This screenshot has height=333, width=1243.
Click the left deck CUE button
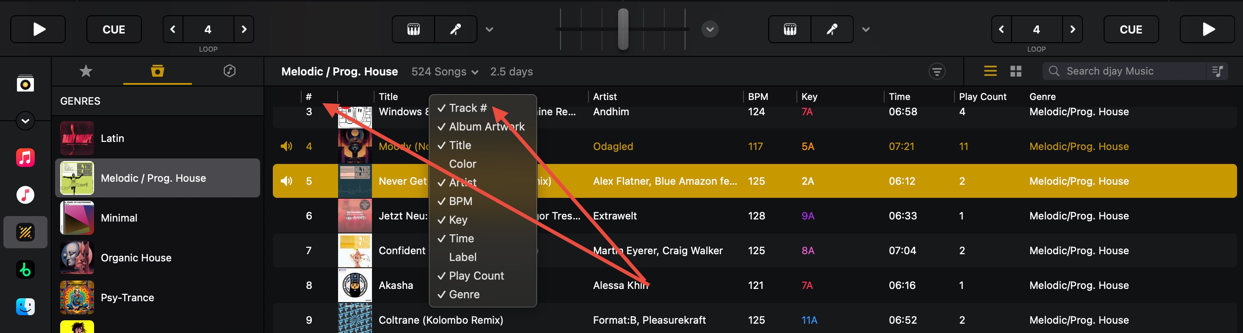pos(114,29)
